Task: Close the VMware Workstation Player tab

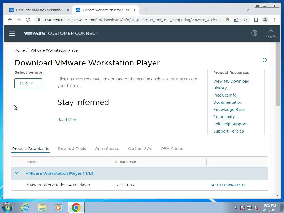Action: point(135,10)
